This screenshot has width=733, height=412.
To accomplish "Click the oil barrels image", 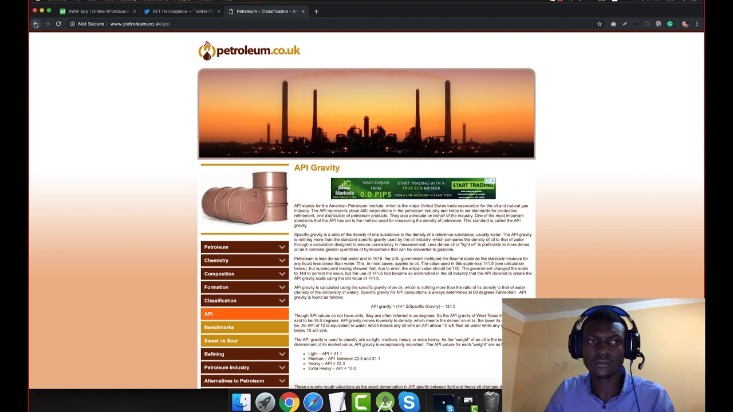I will pyautogui.click(x=245, y=198).
